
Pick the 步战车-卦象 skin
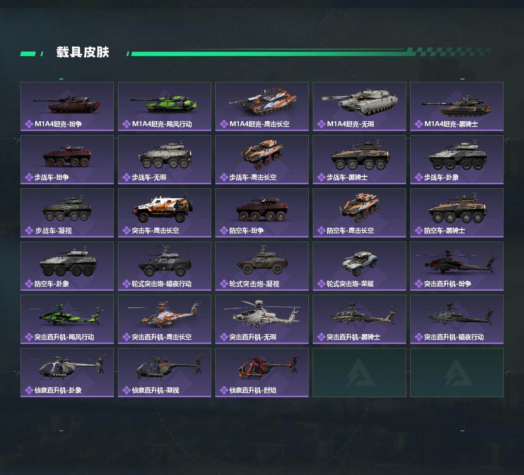point(457,160)
